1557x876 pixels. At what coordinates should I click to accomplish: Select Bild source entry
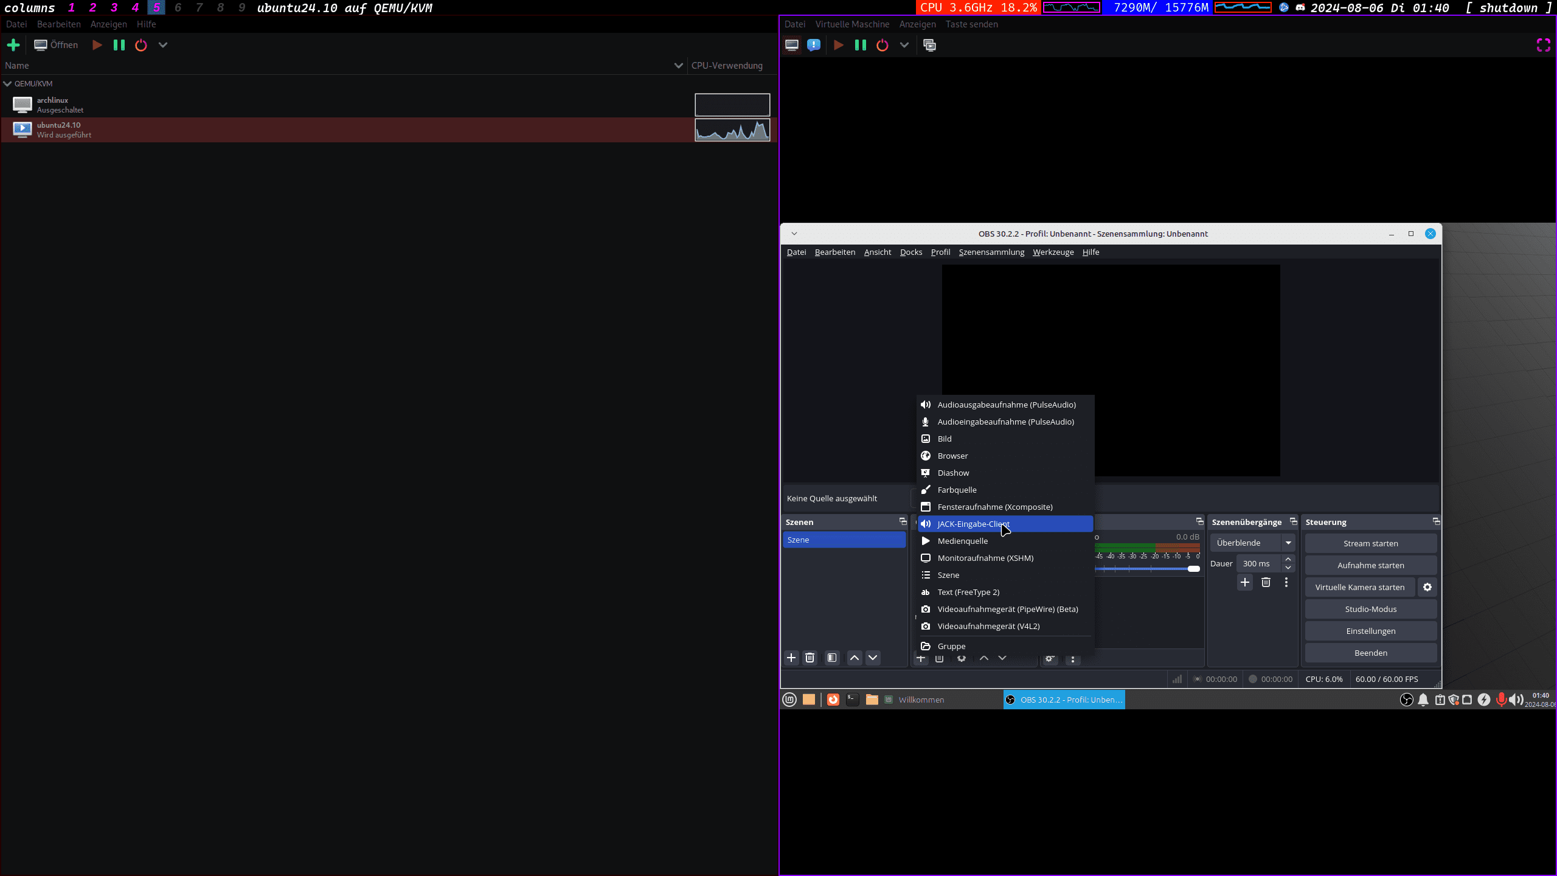[x=1005, y=439]
